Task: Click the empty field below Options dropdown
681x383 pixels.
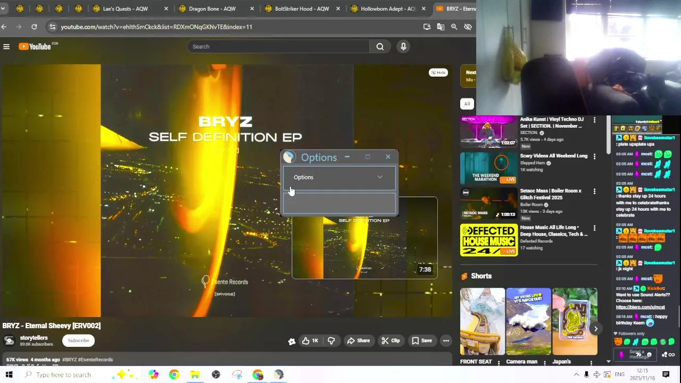Action: 339,203
